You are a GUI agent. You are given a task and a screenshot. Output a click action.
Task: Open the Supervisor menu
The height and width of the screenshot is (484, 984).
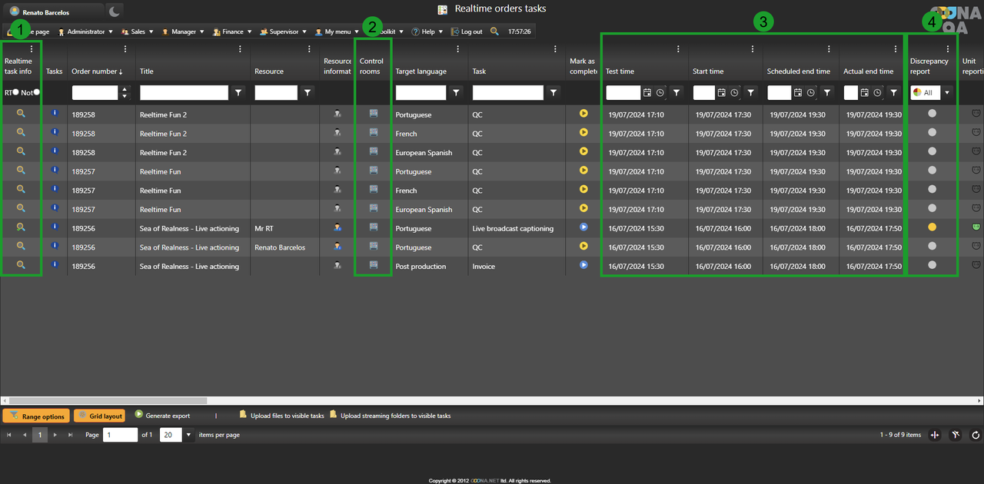coord(284,31)
